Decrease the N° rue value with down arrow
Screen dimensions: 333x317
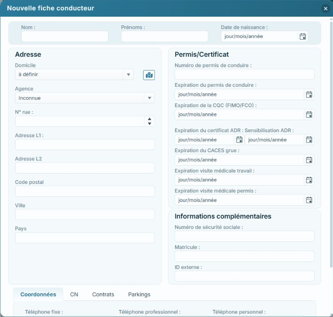pyautogui.click(x=149, y=123)
